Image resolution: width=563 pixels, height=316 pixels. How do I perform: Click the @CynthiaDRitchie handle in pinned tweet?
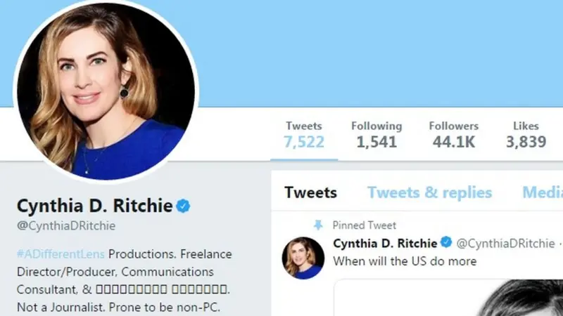click(x=505, y=244)
